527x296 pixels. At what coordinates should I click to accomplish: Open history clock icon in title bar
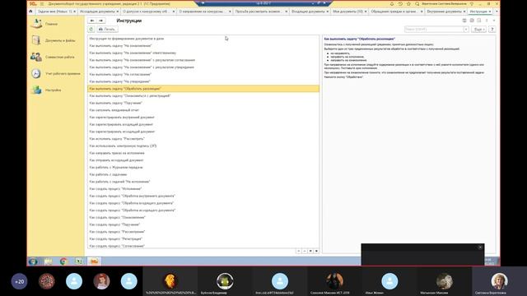click(400, 3)
